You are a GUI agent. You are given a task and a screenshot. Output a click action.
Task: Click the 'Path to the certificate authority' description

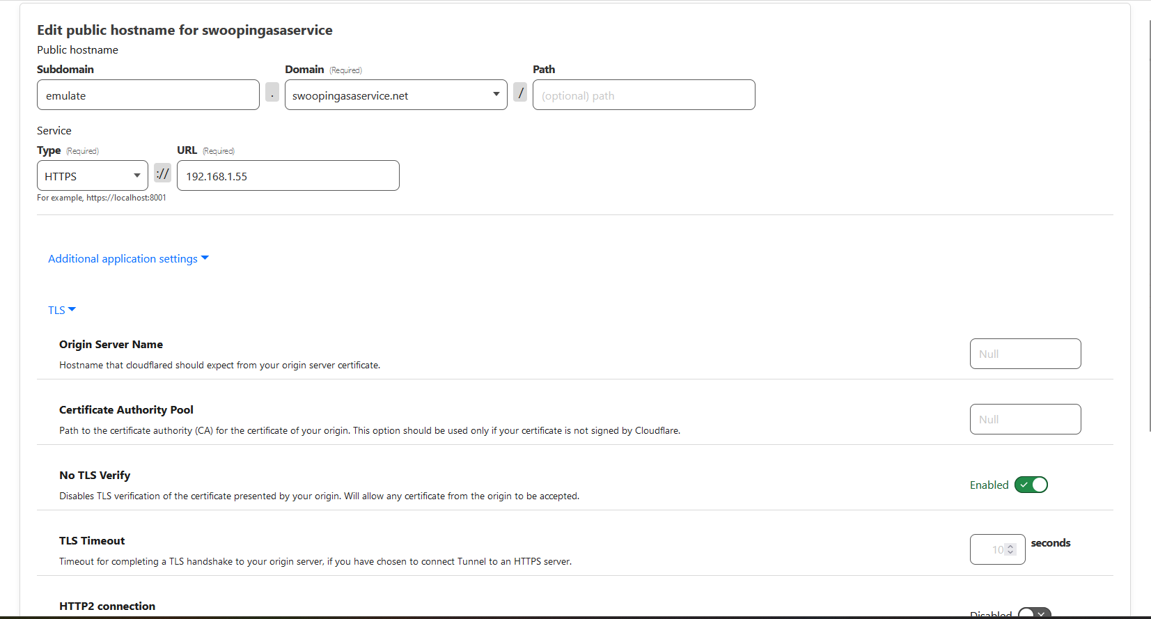370,430
